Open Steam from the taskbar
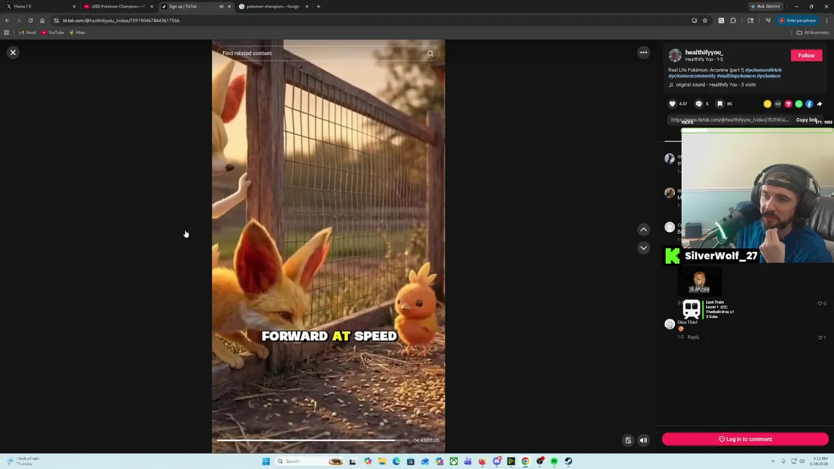The height and width of the screenshot is (469, 834). pyautogui.click(x=568, y=461)
